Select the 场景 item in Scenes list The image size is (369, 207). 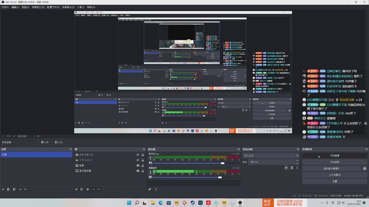36,155
